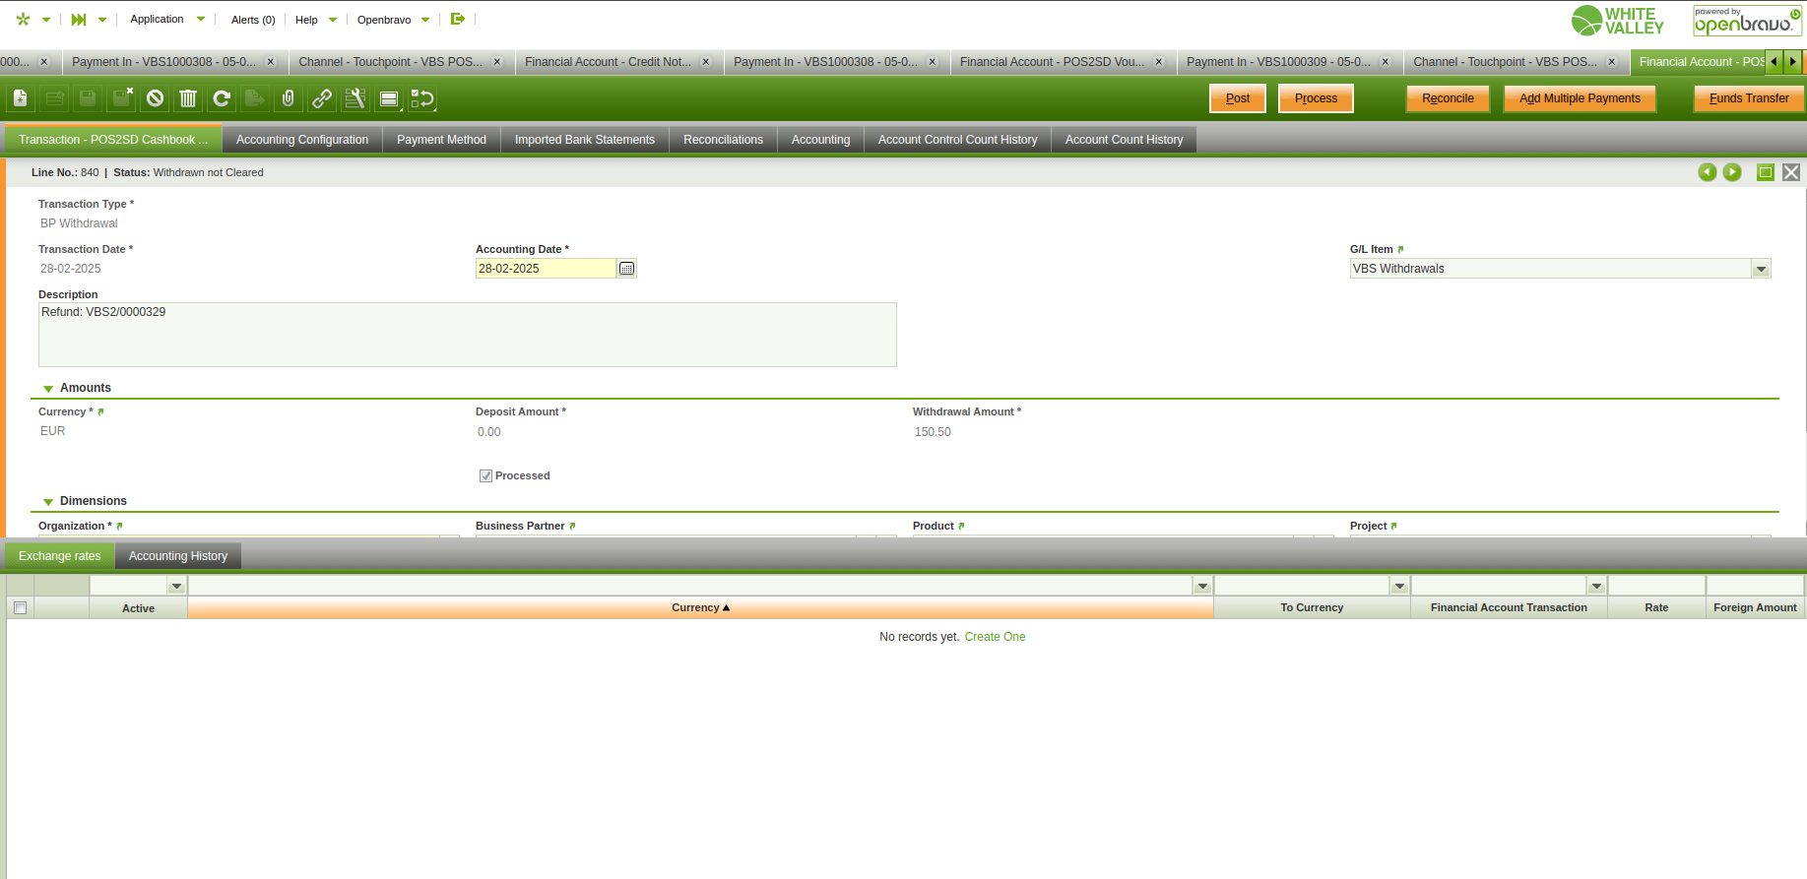Open the Currency column filter dropdown
1807x879 pixels.
coord(1202,586)
